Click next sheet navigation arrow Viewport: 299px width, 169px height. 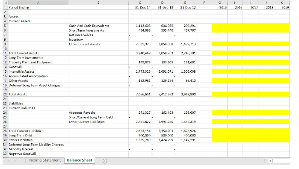[15, 161]
